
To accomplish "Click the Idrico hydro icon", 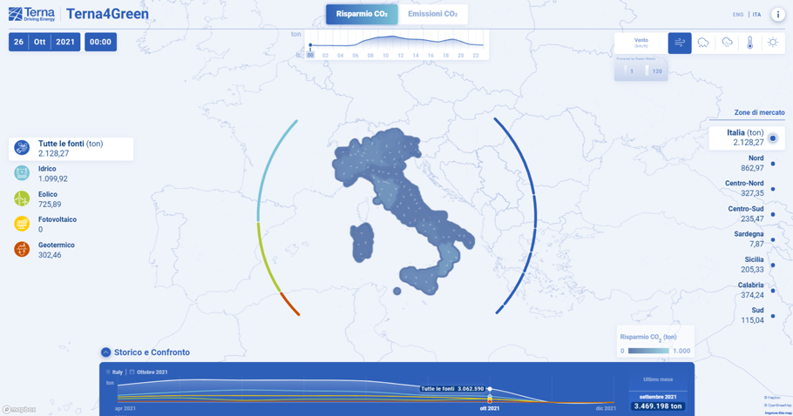I will (22, 173).
